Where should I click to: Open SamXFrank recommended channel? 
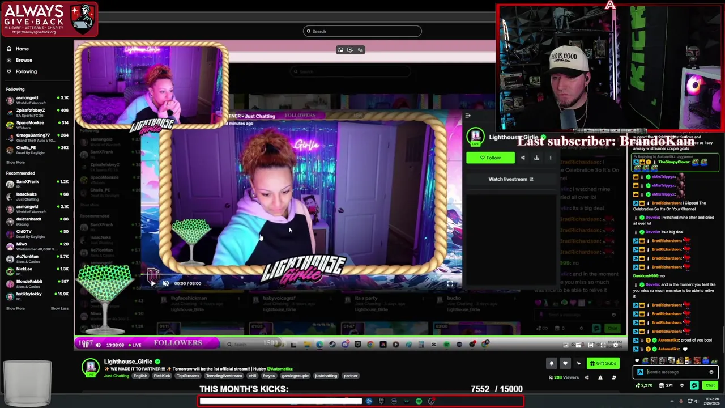37,184
